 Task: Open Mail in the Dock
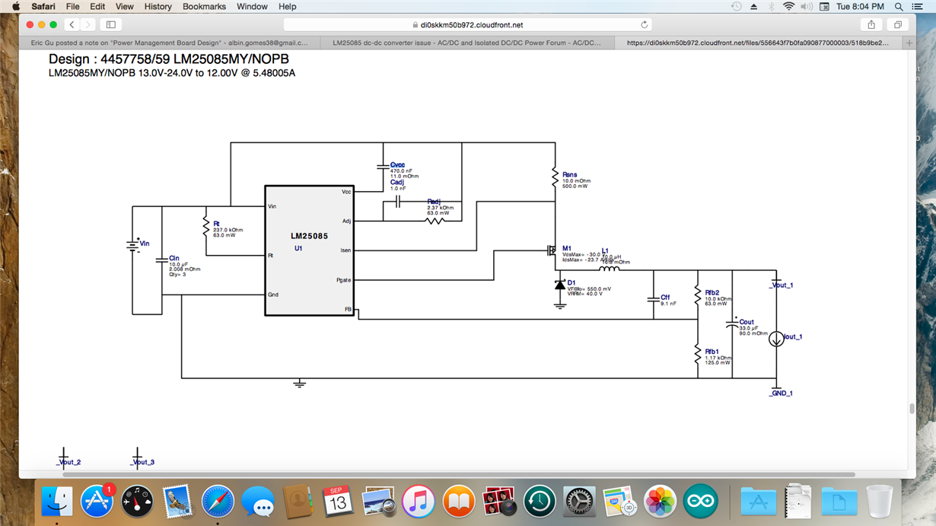pos(177,502)
